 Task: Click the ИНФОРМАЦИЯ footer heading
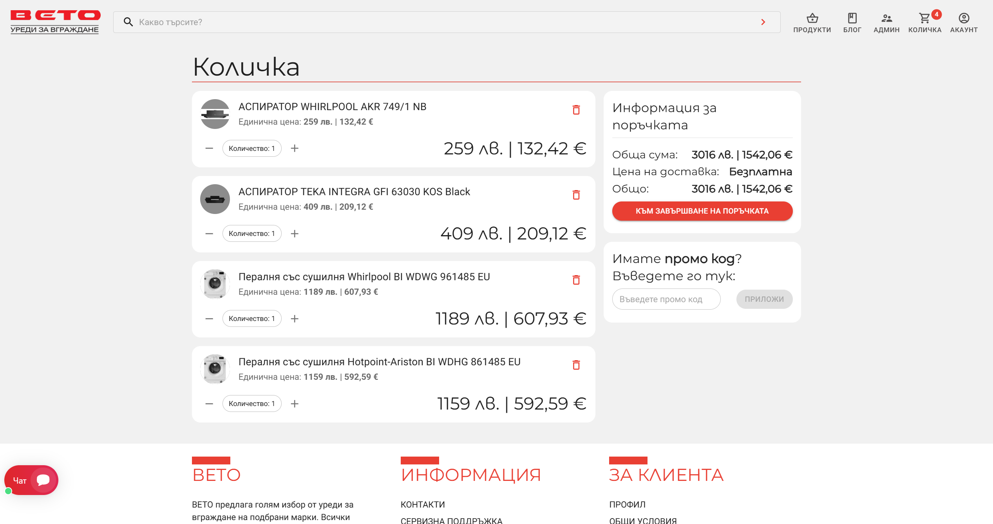[x=471, y=475]
